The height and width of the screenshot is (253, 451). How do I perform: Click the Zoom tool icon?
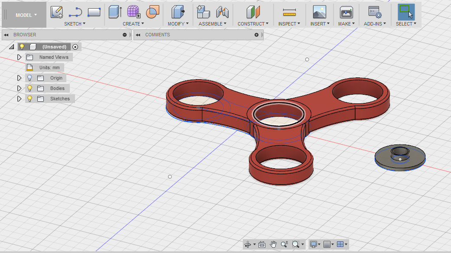click(284, 244)
